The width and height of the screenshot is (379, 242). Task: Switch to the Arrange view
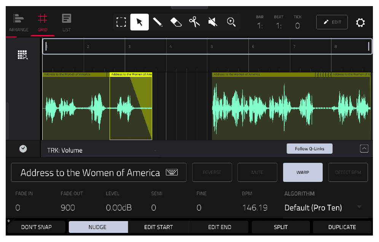[x=19, y=23]
